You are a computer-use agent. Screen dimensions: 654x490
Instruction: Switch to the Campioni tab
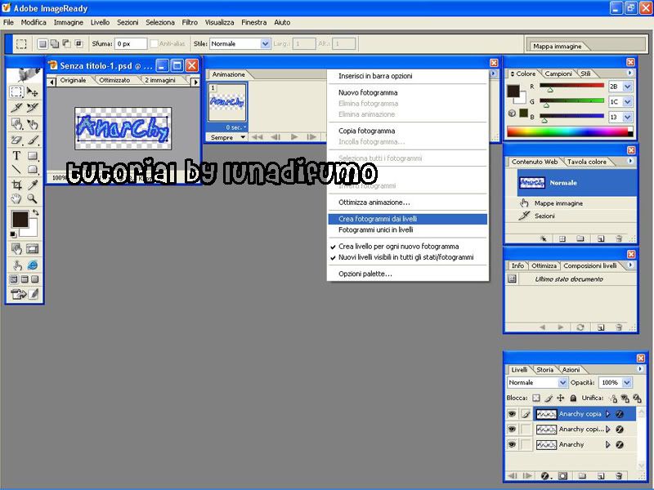tap(558, 73)
